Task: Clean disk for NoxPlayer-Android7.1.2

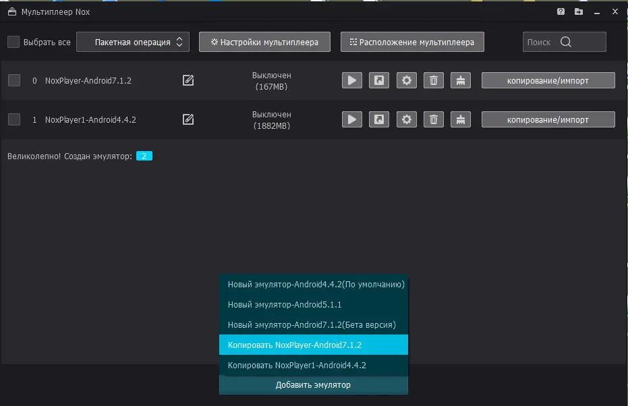Action: coord(461,80)
